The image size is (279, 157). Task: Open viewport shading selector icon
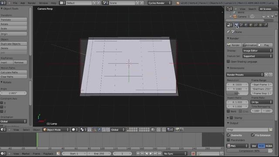click(75, 130)
